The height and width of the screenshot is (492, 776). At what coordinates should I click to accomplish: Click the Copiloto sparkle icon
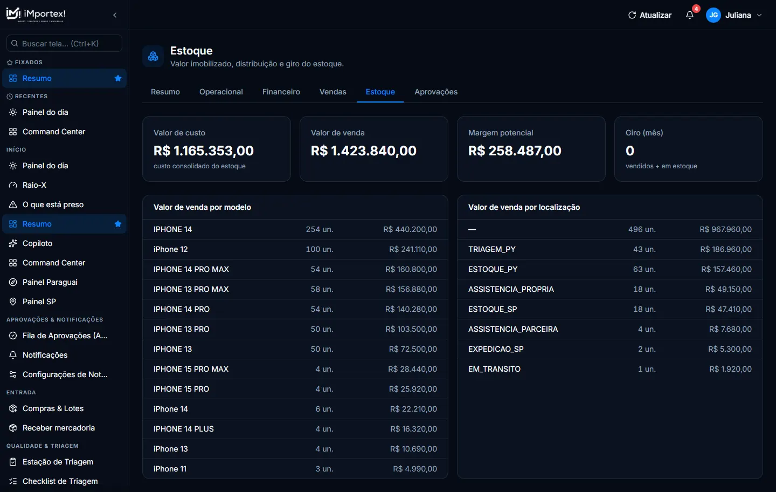13,243
